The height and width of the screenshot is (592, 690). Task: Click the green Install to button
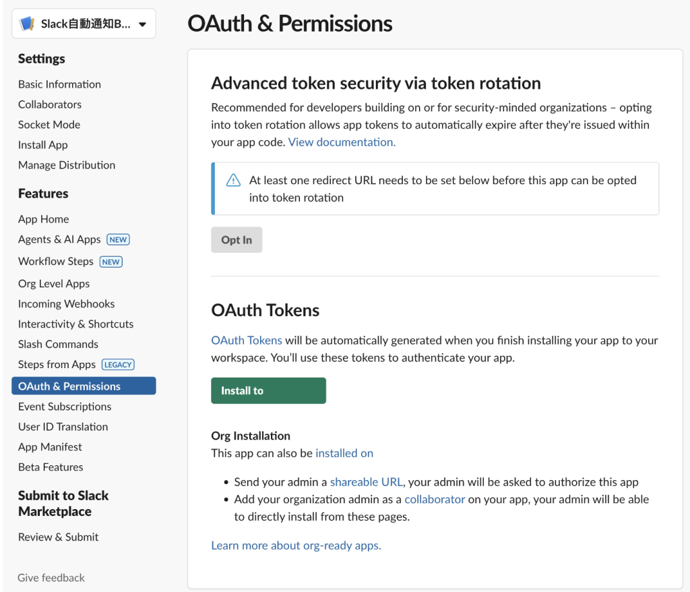tap(268, 390)
